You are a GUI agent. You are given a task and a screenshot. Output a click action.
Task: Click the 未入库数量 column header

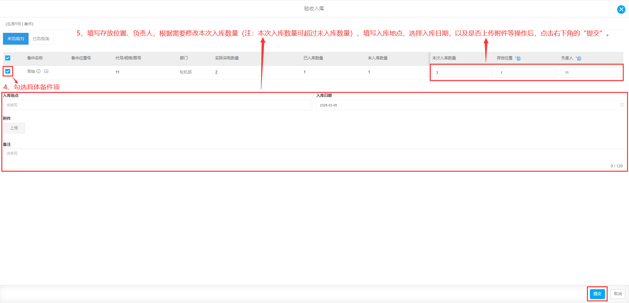click(x=378, y=58)
